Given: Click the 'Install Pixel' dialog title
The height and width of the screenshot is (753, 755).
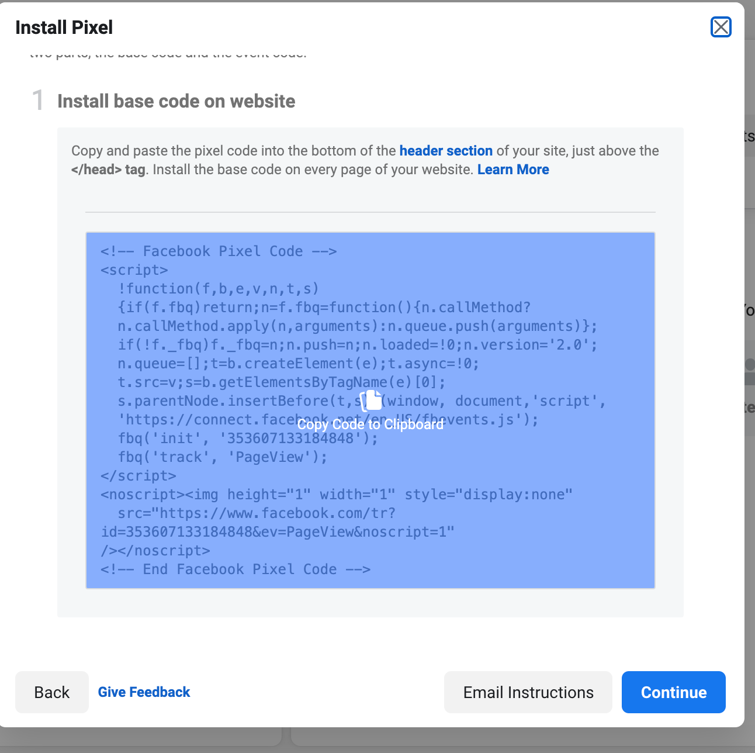Looking at the screenshot, I should click(64, 27).
